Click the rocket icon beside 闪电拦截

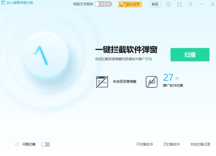click(x=17, y=144)
